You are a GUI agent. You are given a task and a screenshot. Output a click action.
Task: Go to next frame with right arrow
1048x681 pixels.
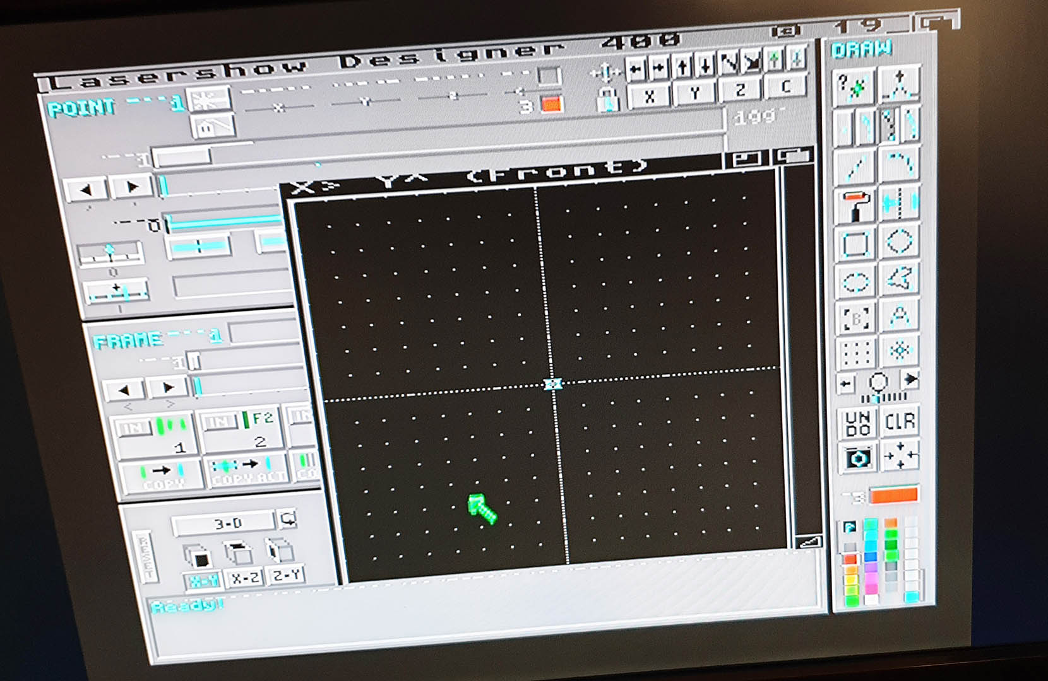pyautogui.click(x=167, y=387)
